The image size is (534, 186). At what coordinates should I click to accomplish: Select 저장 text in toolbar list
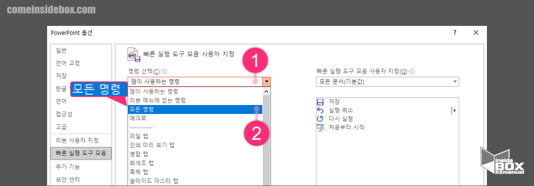point(334,102)
